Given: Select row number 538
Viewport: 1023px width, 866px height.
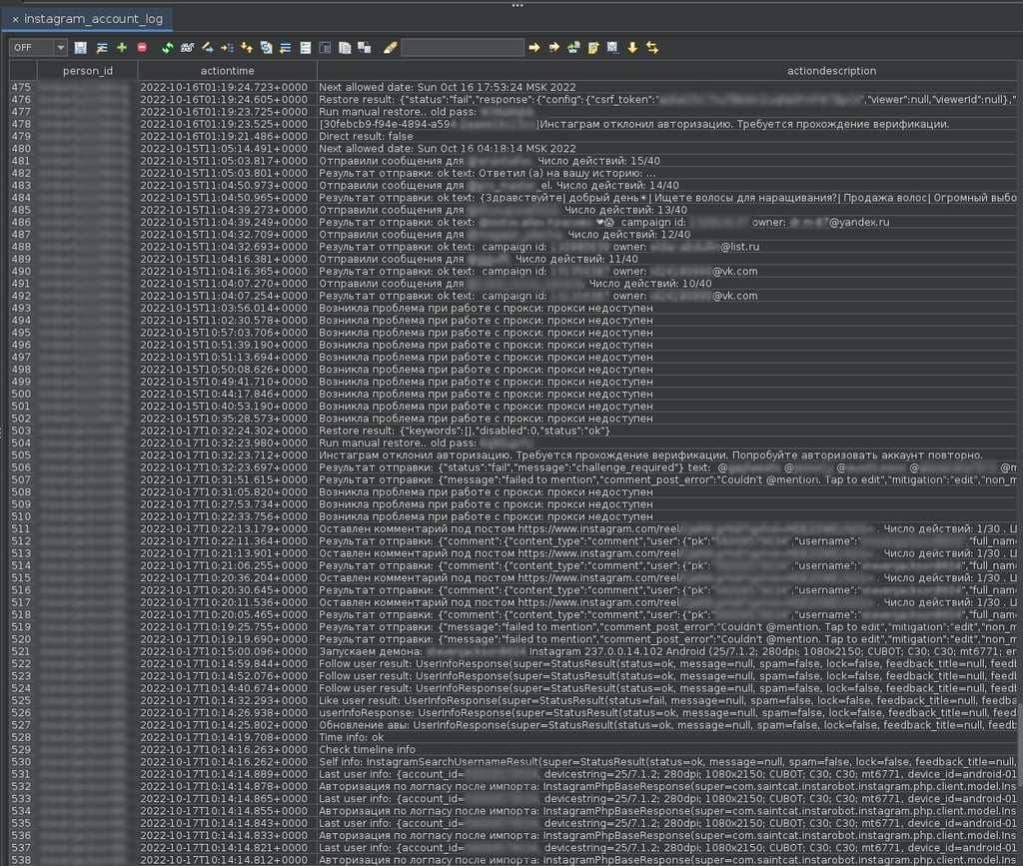Looking at the screenshot, I should (x=21, y=860).
